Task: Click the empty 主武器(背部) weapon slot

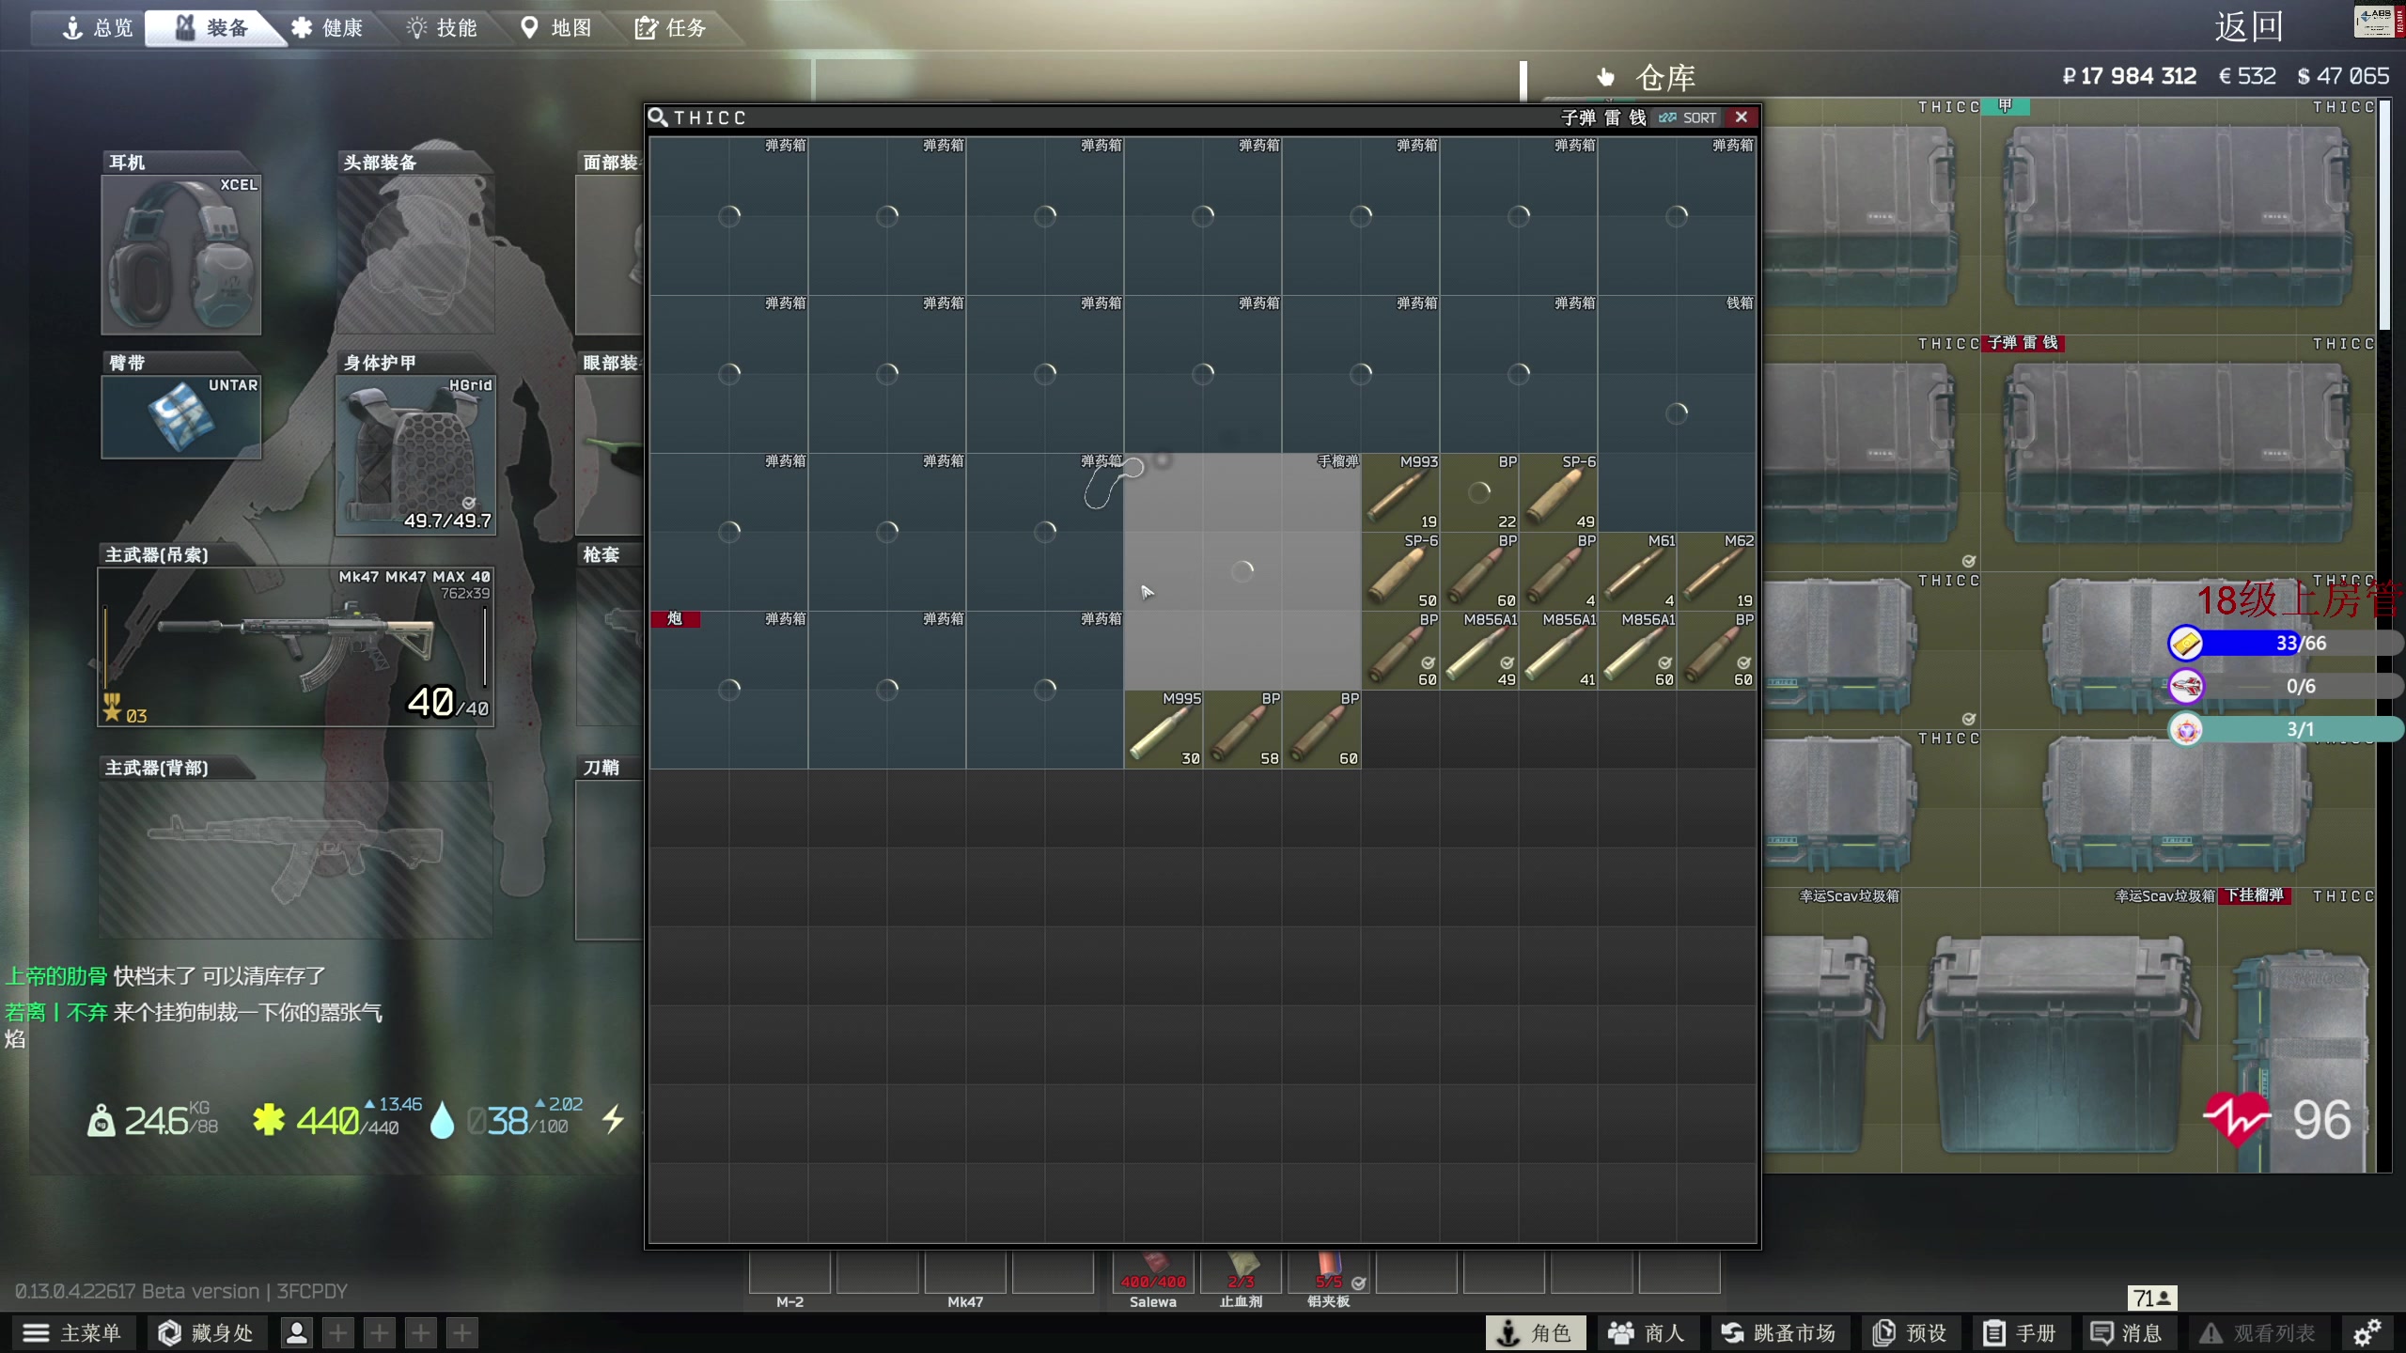Action: (296, 859)
